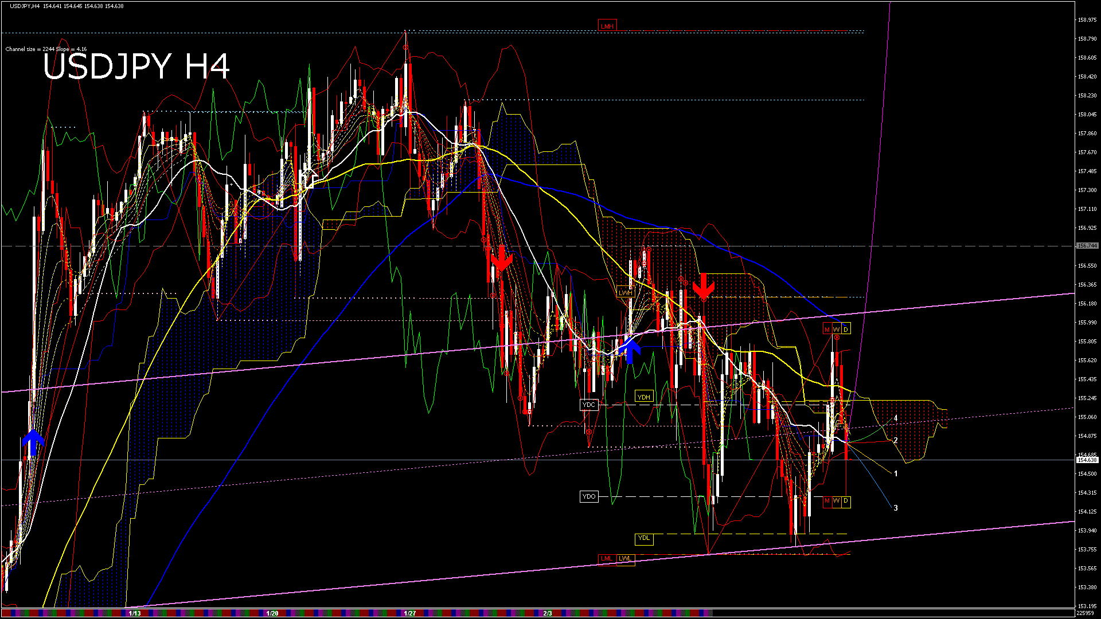1101x619 pixels.
Task: Click the USDJPY,H4 quote header line
Action: click(67, 6)
